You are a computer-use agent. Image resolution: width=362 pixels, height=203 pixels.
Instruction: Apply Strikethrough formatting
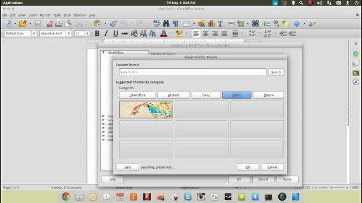tap(124, 33)
